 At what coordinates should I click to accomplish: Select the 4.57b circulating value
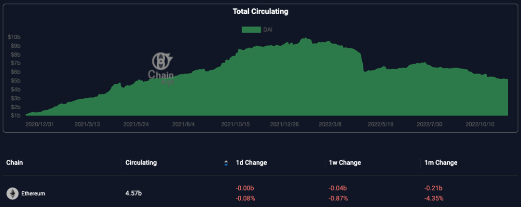[x=133, y=194]
